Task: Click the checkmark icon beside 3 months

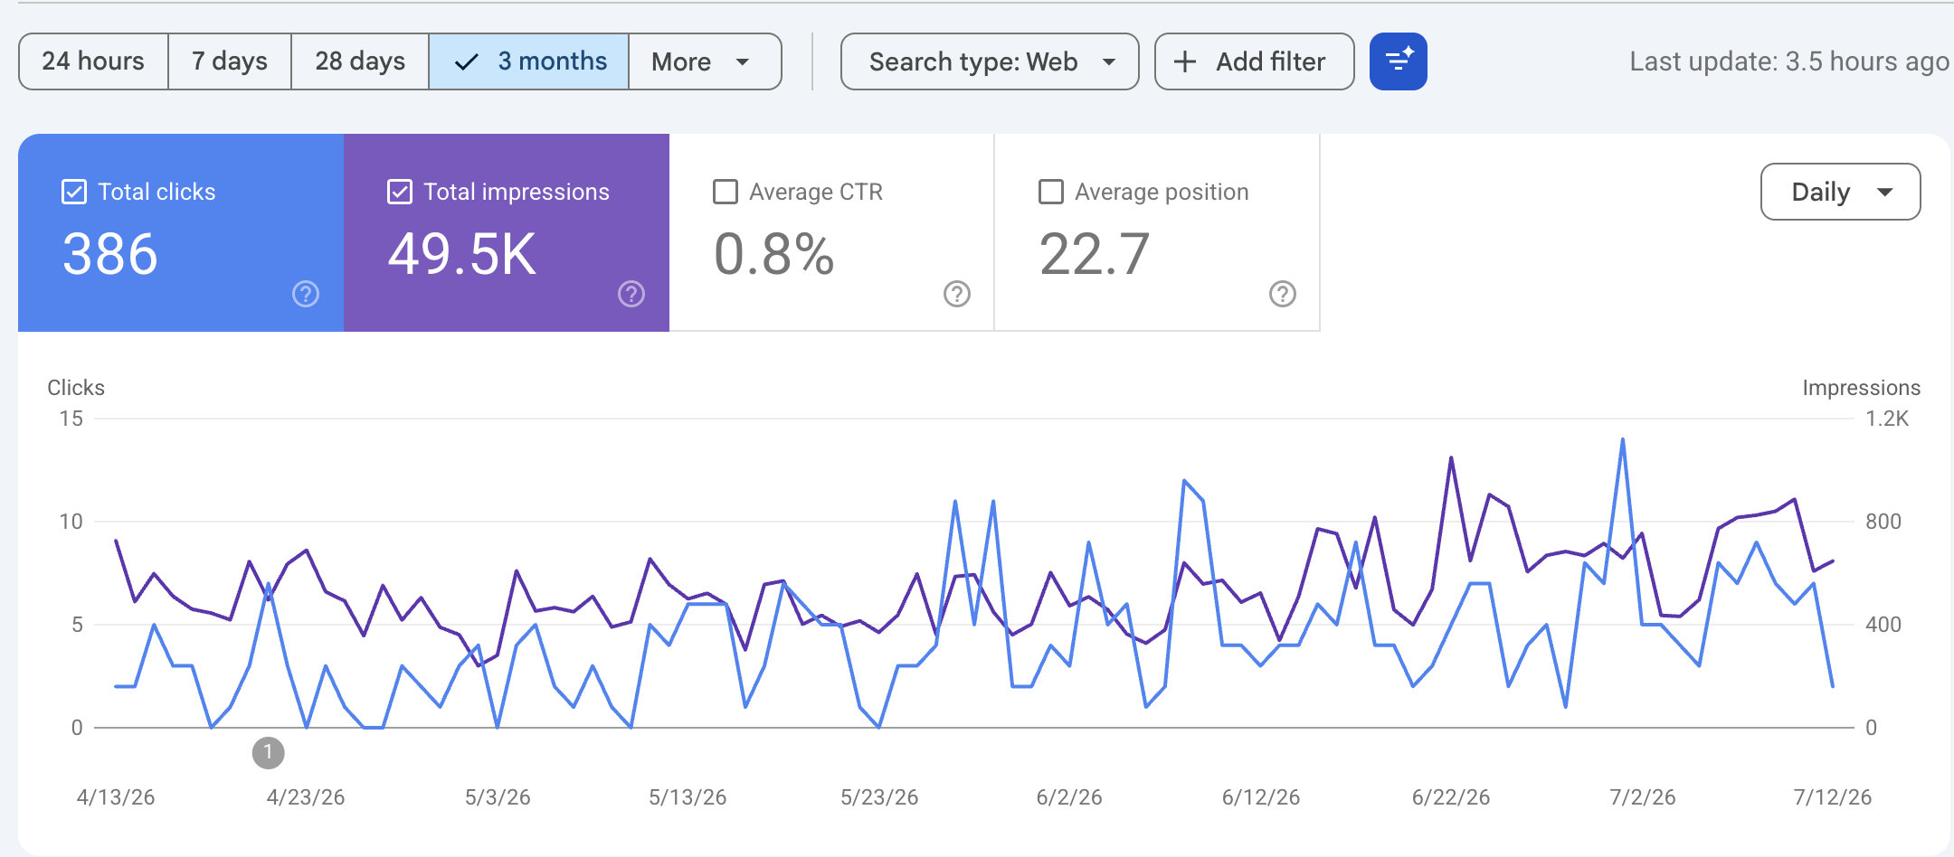Action: 466,61
